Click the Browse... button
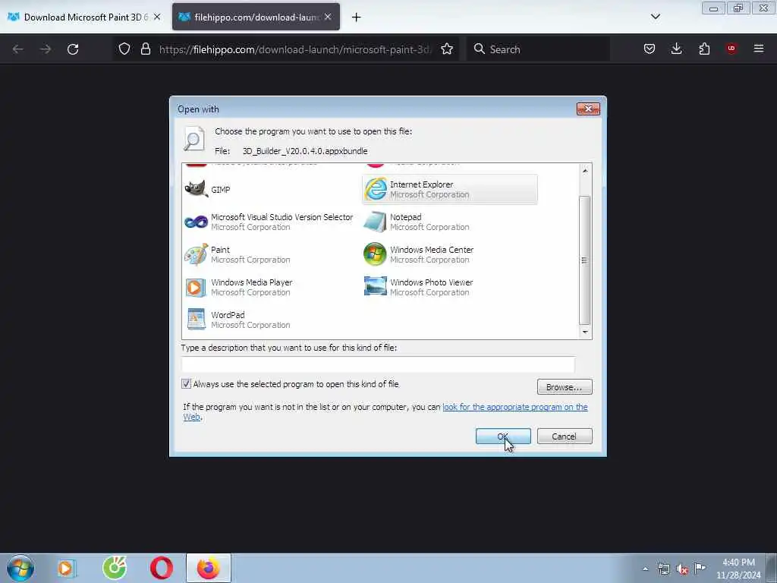The image size is (777, 583). tap(565, 386)
